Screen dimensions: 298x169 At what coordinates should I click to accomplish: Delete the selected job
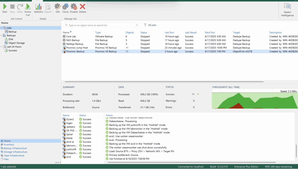[x=83, y=9]
